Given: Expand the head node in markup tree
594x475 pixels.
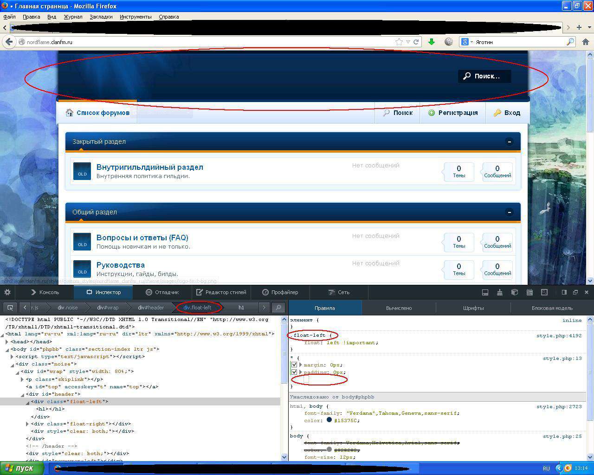Looking at the screenshot, I should click(7, 341).
